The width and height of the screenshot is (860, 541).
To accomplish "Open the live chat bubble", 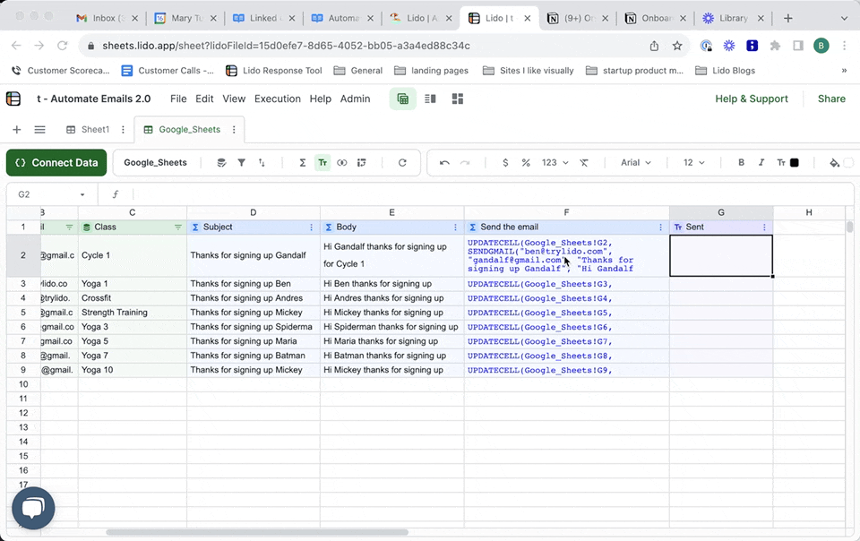I will tap(33, 509).
